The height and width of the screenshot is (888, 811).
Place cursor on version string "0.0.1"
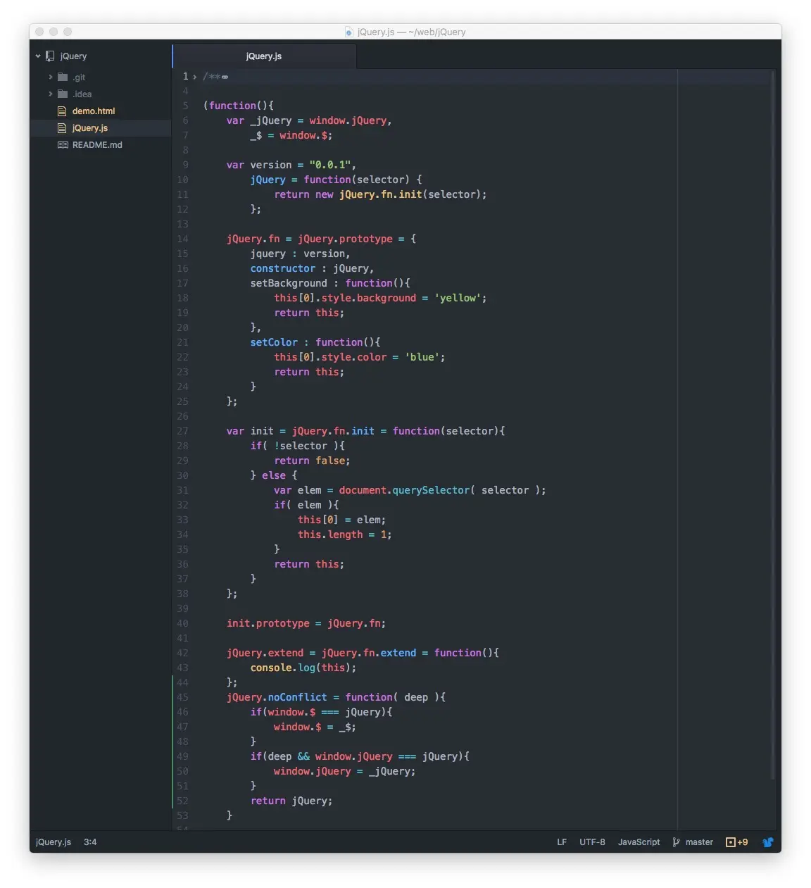click(x=330, y=165)
